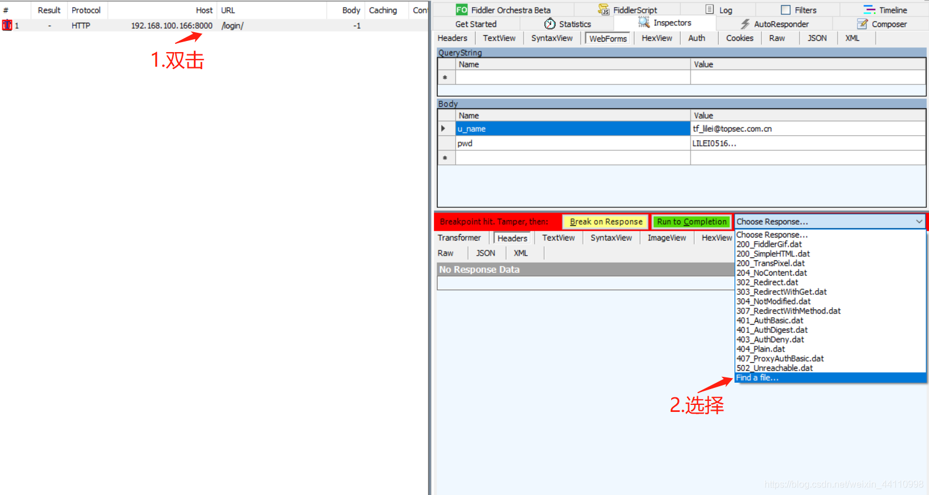Open the response TextView tab
929x495 pixels.
pyautogui.click(x=558, y=238)
